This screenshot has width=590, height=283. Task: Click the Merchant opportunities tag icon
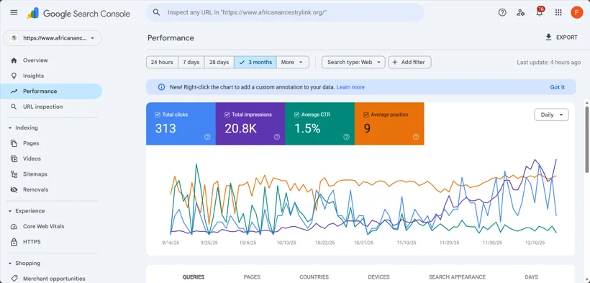click(x=14, y=279)
